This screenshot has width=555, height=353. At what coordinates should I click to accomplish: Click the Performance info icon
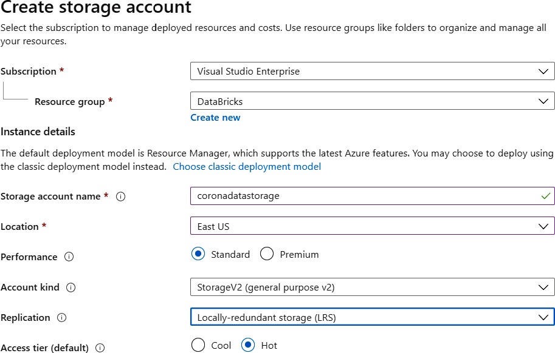point(69,257)
